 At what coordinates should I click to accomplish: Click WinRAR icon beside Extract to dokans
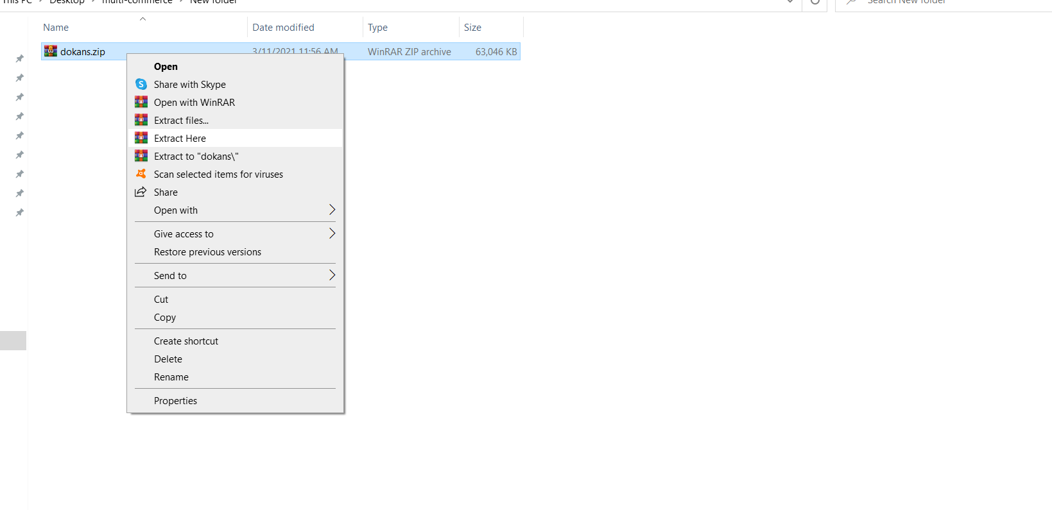click(141, 157)
